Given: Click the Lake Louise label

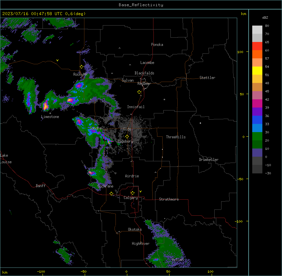Looking at the screenshot, I should click(6, 159).
